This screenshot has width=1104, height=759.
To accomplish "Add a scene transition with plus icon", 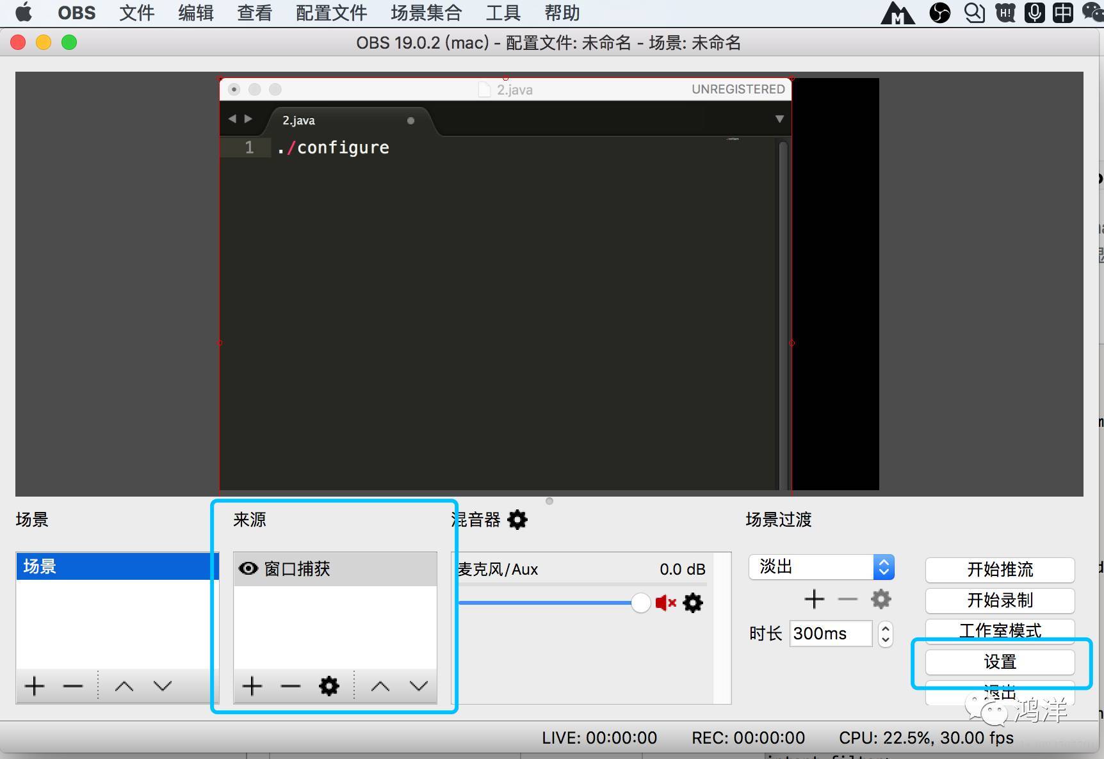I will 815,600.
